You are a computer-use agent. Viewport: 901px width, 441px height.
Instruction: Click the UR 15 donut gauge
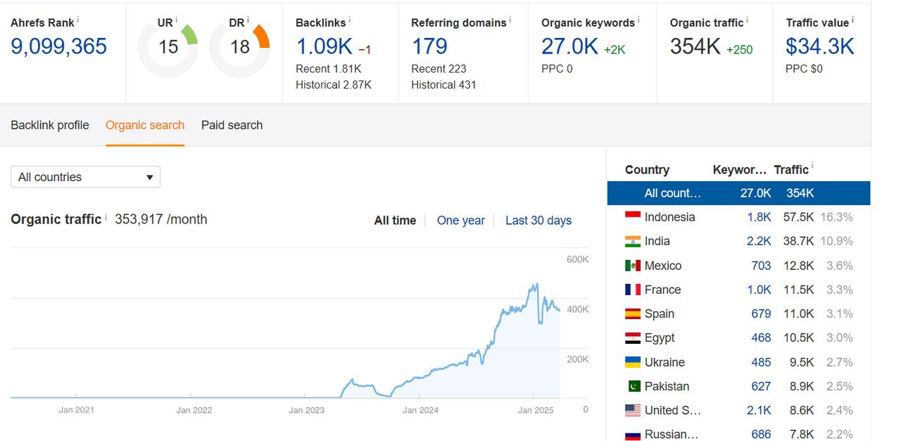[x=168, y=47]
